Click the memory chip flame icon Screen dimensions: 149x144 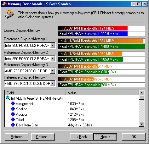(x=9, y=14)
